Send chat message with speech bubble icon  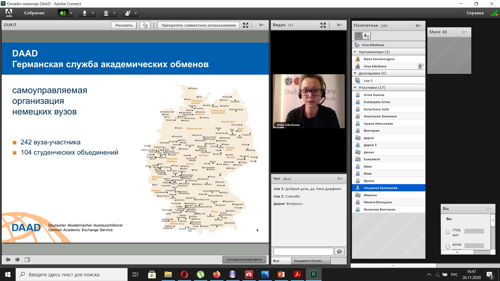coord(339,252)
